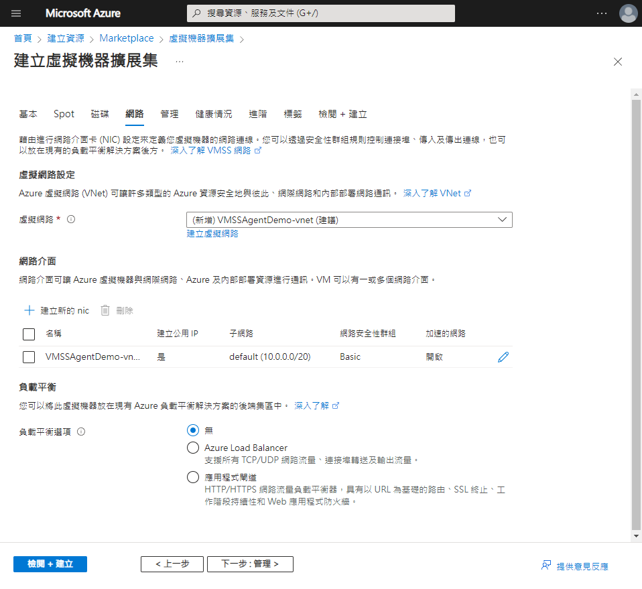
Task: Click the 加速的網路 column header
Action: pyautogui.click(x=446, y=334)
